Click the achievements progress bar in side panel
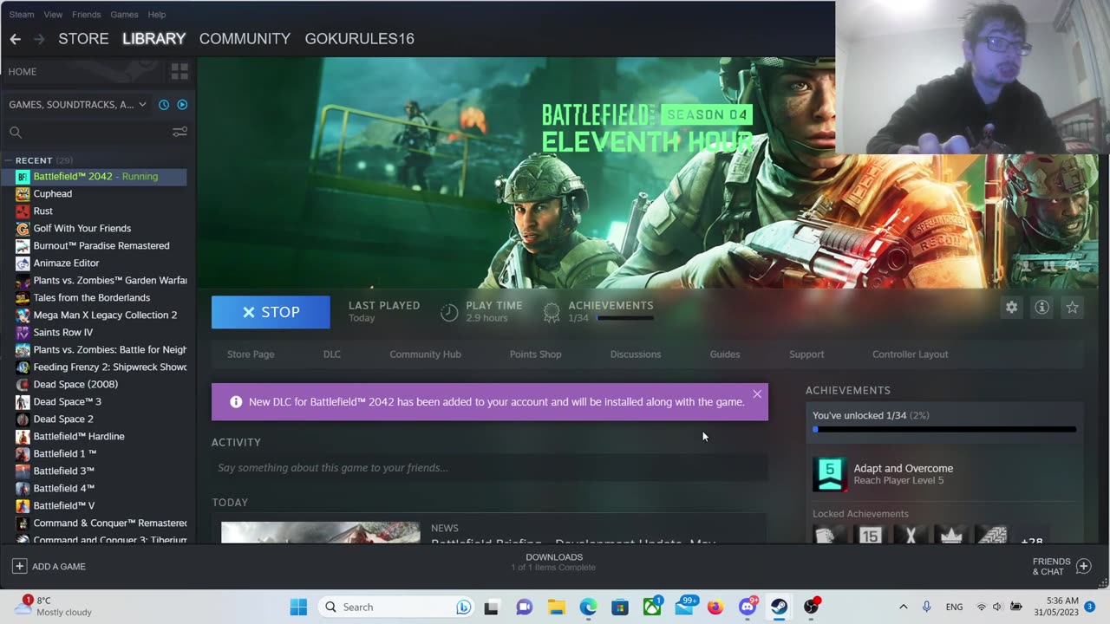The width and height of the screenshot is (1110, 624). pyautogui.click(x=944, y=429)
